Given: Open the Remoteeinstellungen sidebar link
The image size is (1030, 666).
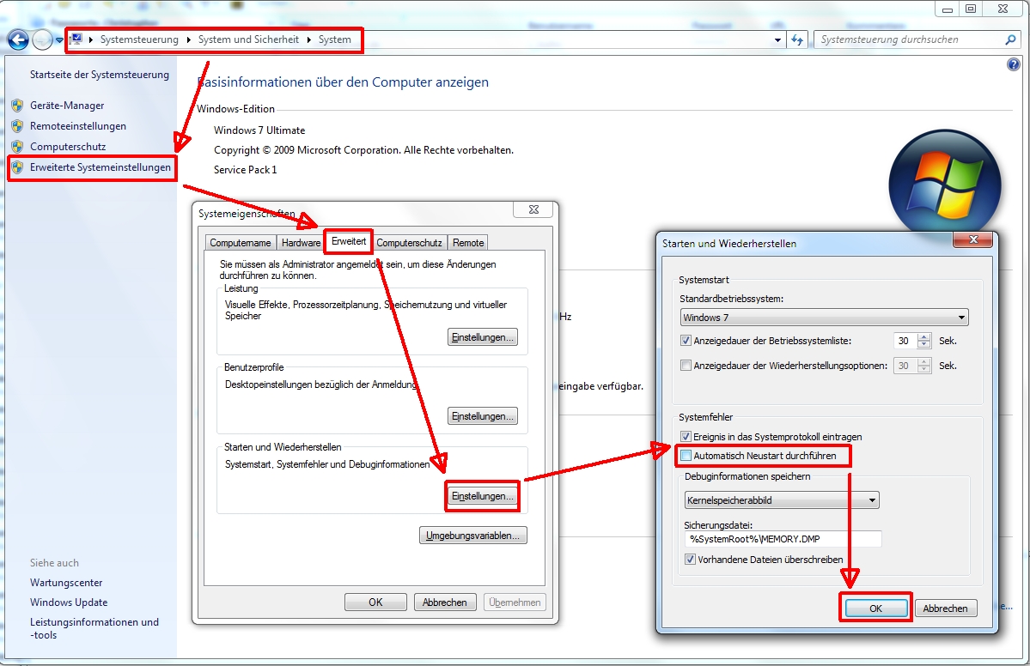Looking at the screenshot, I should pos(78,126).
